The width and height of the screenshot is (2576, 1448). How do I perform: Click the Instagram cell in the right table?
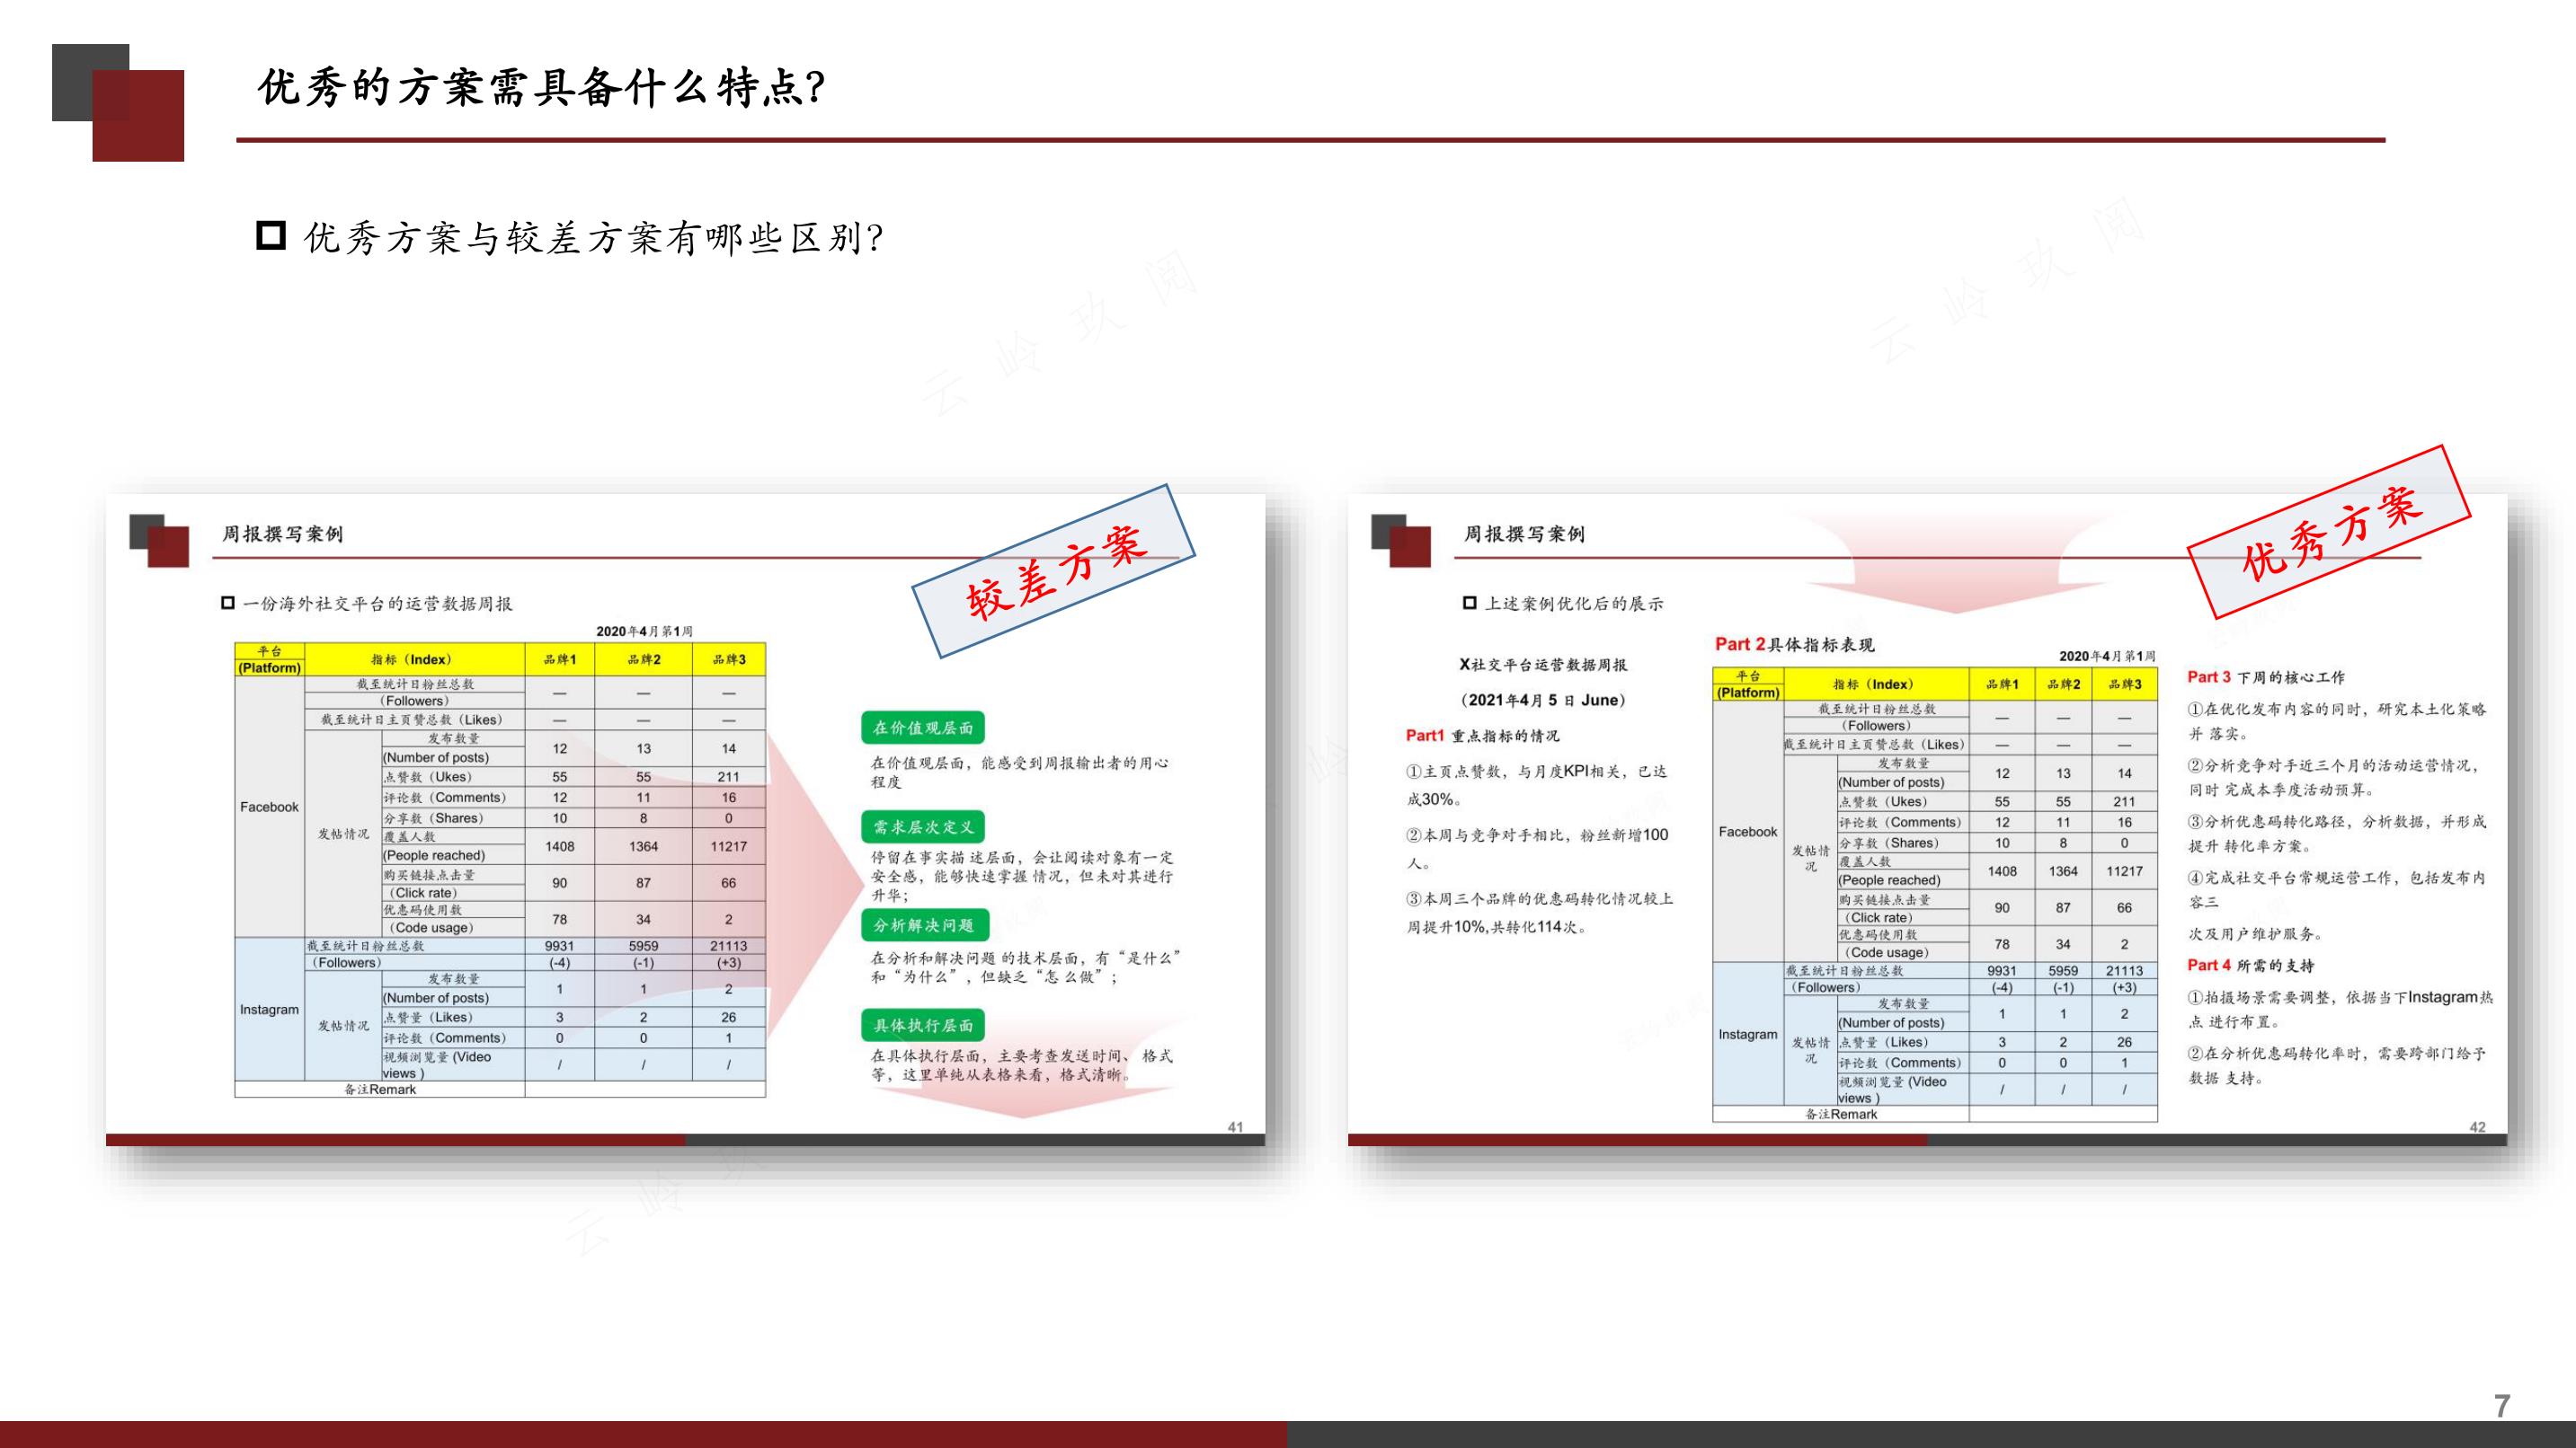(x=1748, y=1034)
